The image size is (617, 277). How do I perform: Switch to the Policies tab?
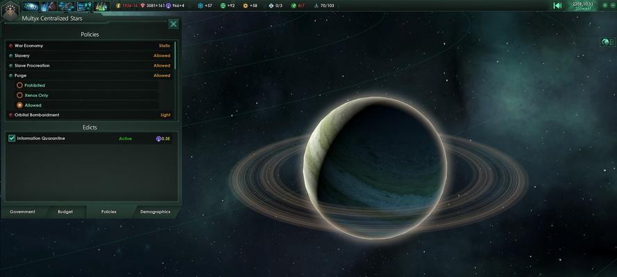pyautogui.click(x=108, y=211)
